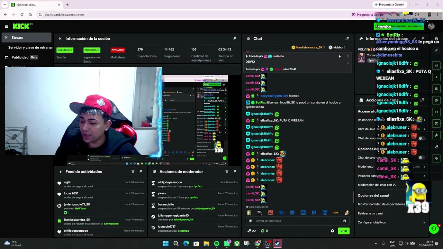Click the webcam stream preview
443x249 pixels.
pos(83,111)
